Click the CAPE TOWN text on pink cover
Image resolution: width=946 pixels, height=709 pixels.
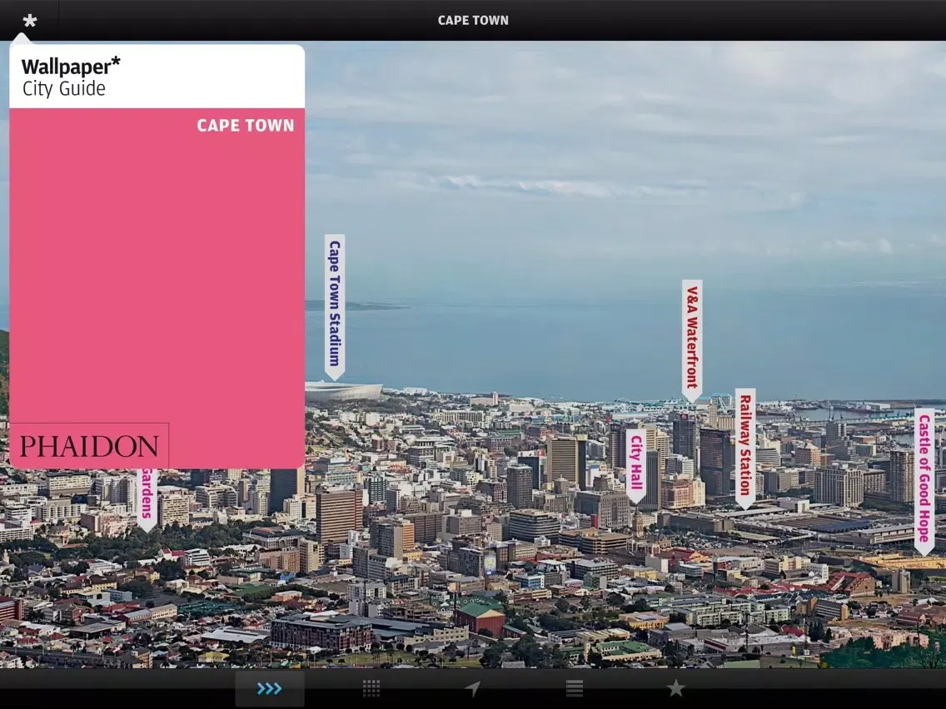[246, 126]
